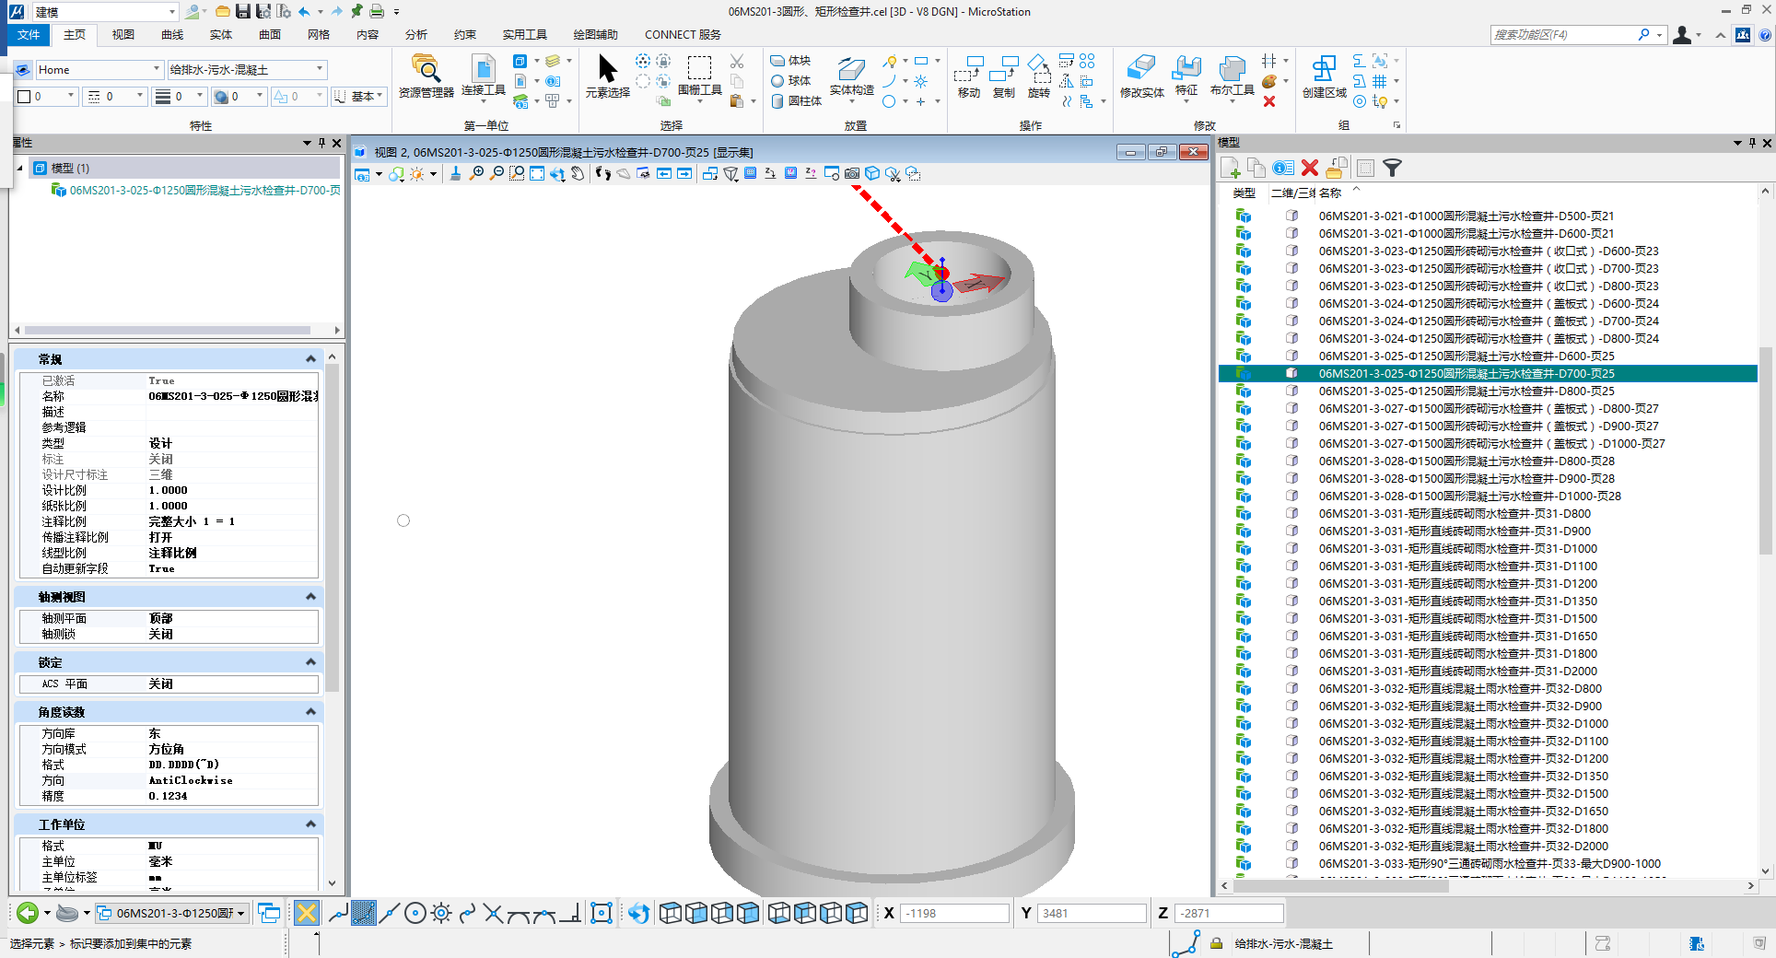Select model 06MS201-3-025 D800-页25 in the list
The height and width of the screenshot is (958, 1776).
pyautogui.click(x=1466, y=391)
